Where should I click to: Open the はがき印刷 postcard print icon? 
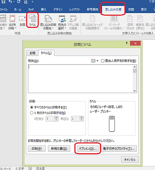(12, 22)
